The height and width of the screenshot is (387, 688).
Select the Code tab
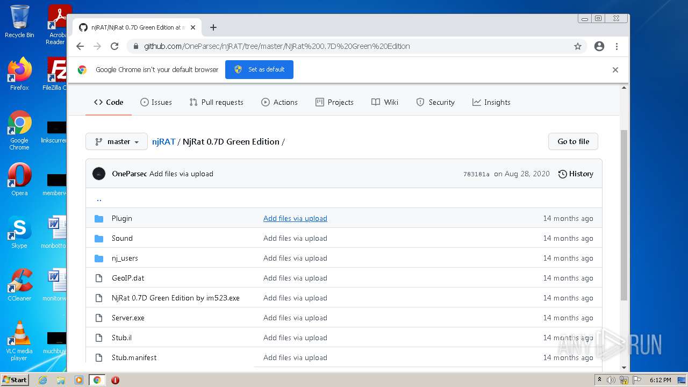point(109,102)
